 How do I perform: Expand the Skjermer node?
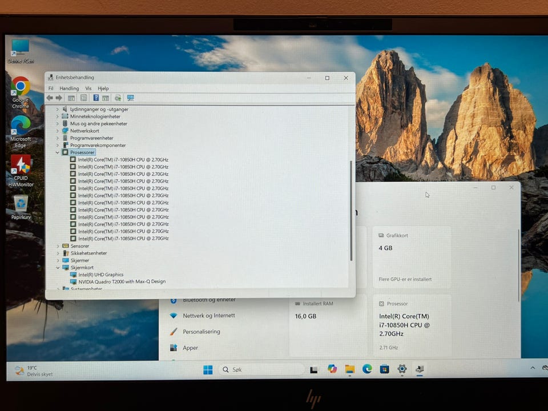click(x=58, y=260)
